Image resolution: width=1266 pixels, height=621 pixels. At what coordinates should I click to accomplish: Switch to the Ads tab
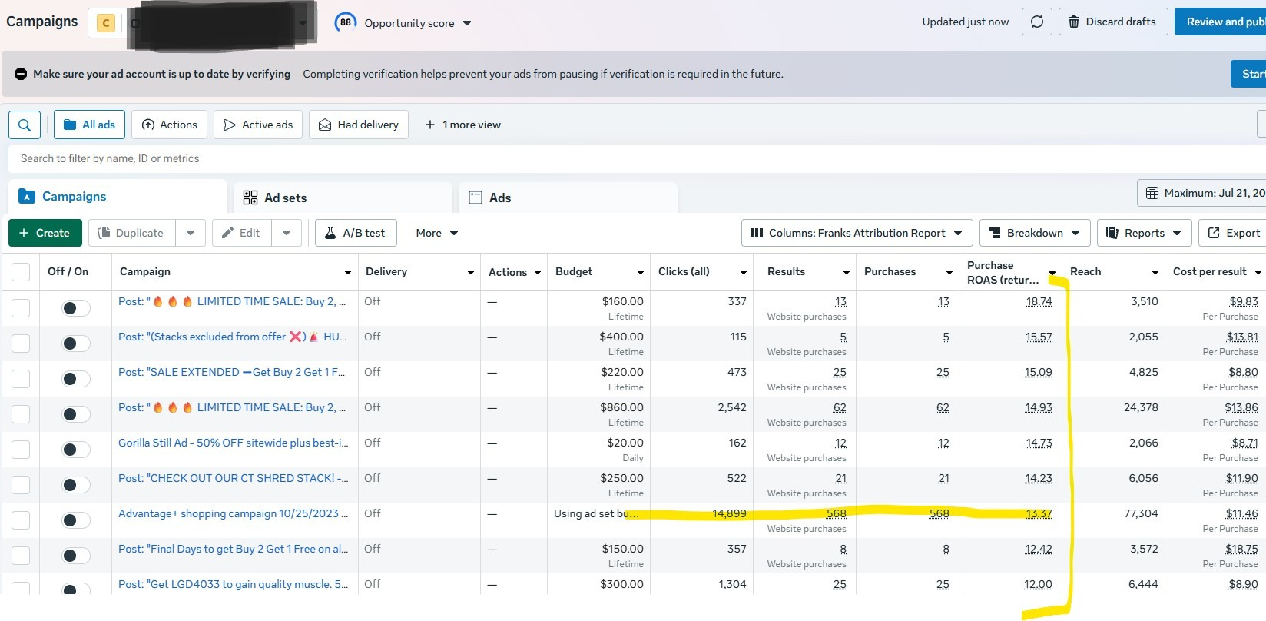pos(568,198)
